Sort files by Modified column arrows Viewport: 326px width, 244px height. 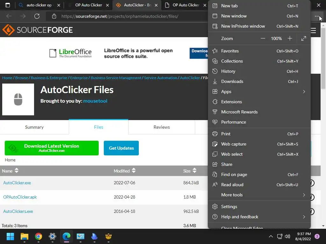point(134,171)
